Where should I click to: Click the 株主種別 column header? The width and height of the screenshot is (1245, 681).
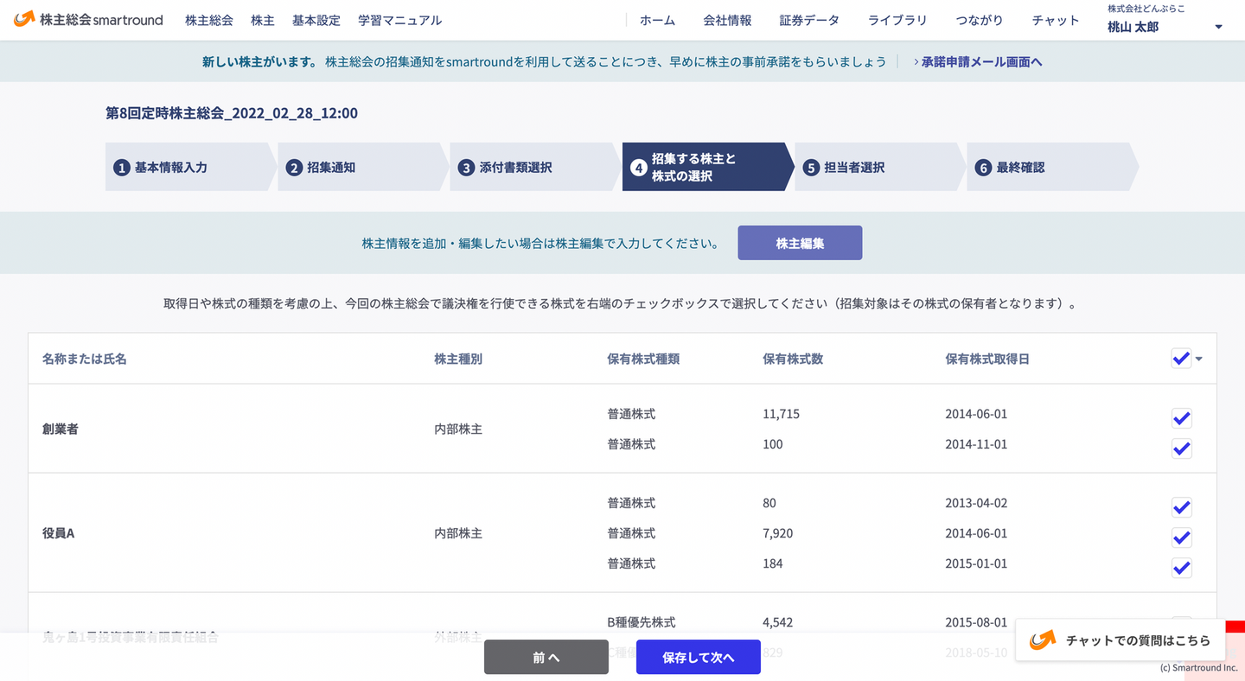[x=458, y=359]
